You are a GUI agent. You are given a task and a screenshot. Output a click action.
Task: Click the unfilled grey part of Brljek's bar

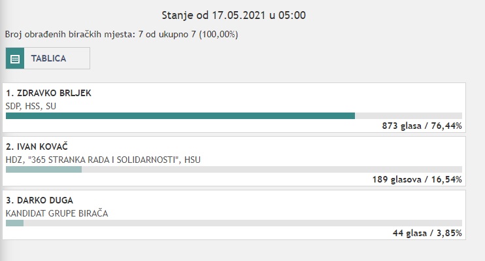(x=409, y=116)
